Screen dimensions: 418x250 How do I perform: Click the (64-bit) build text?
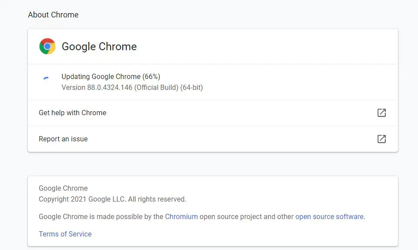tap(192, 88)
